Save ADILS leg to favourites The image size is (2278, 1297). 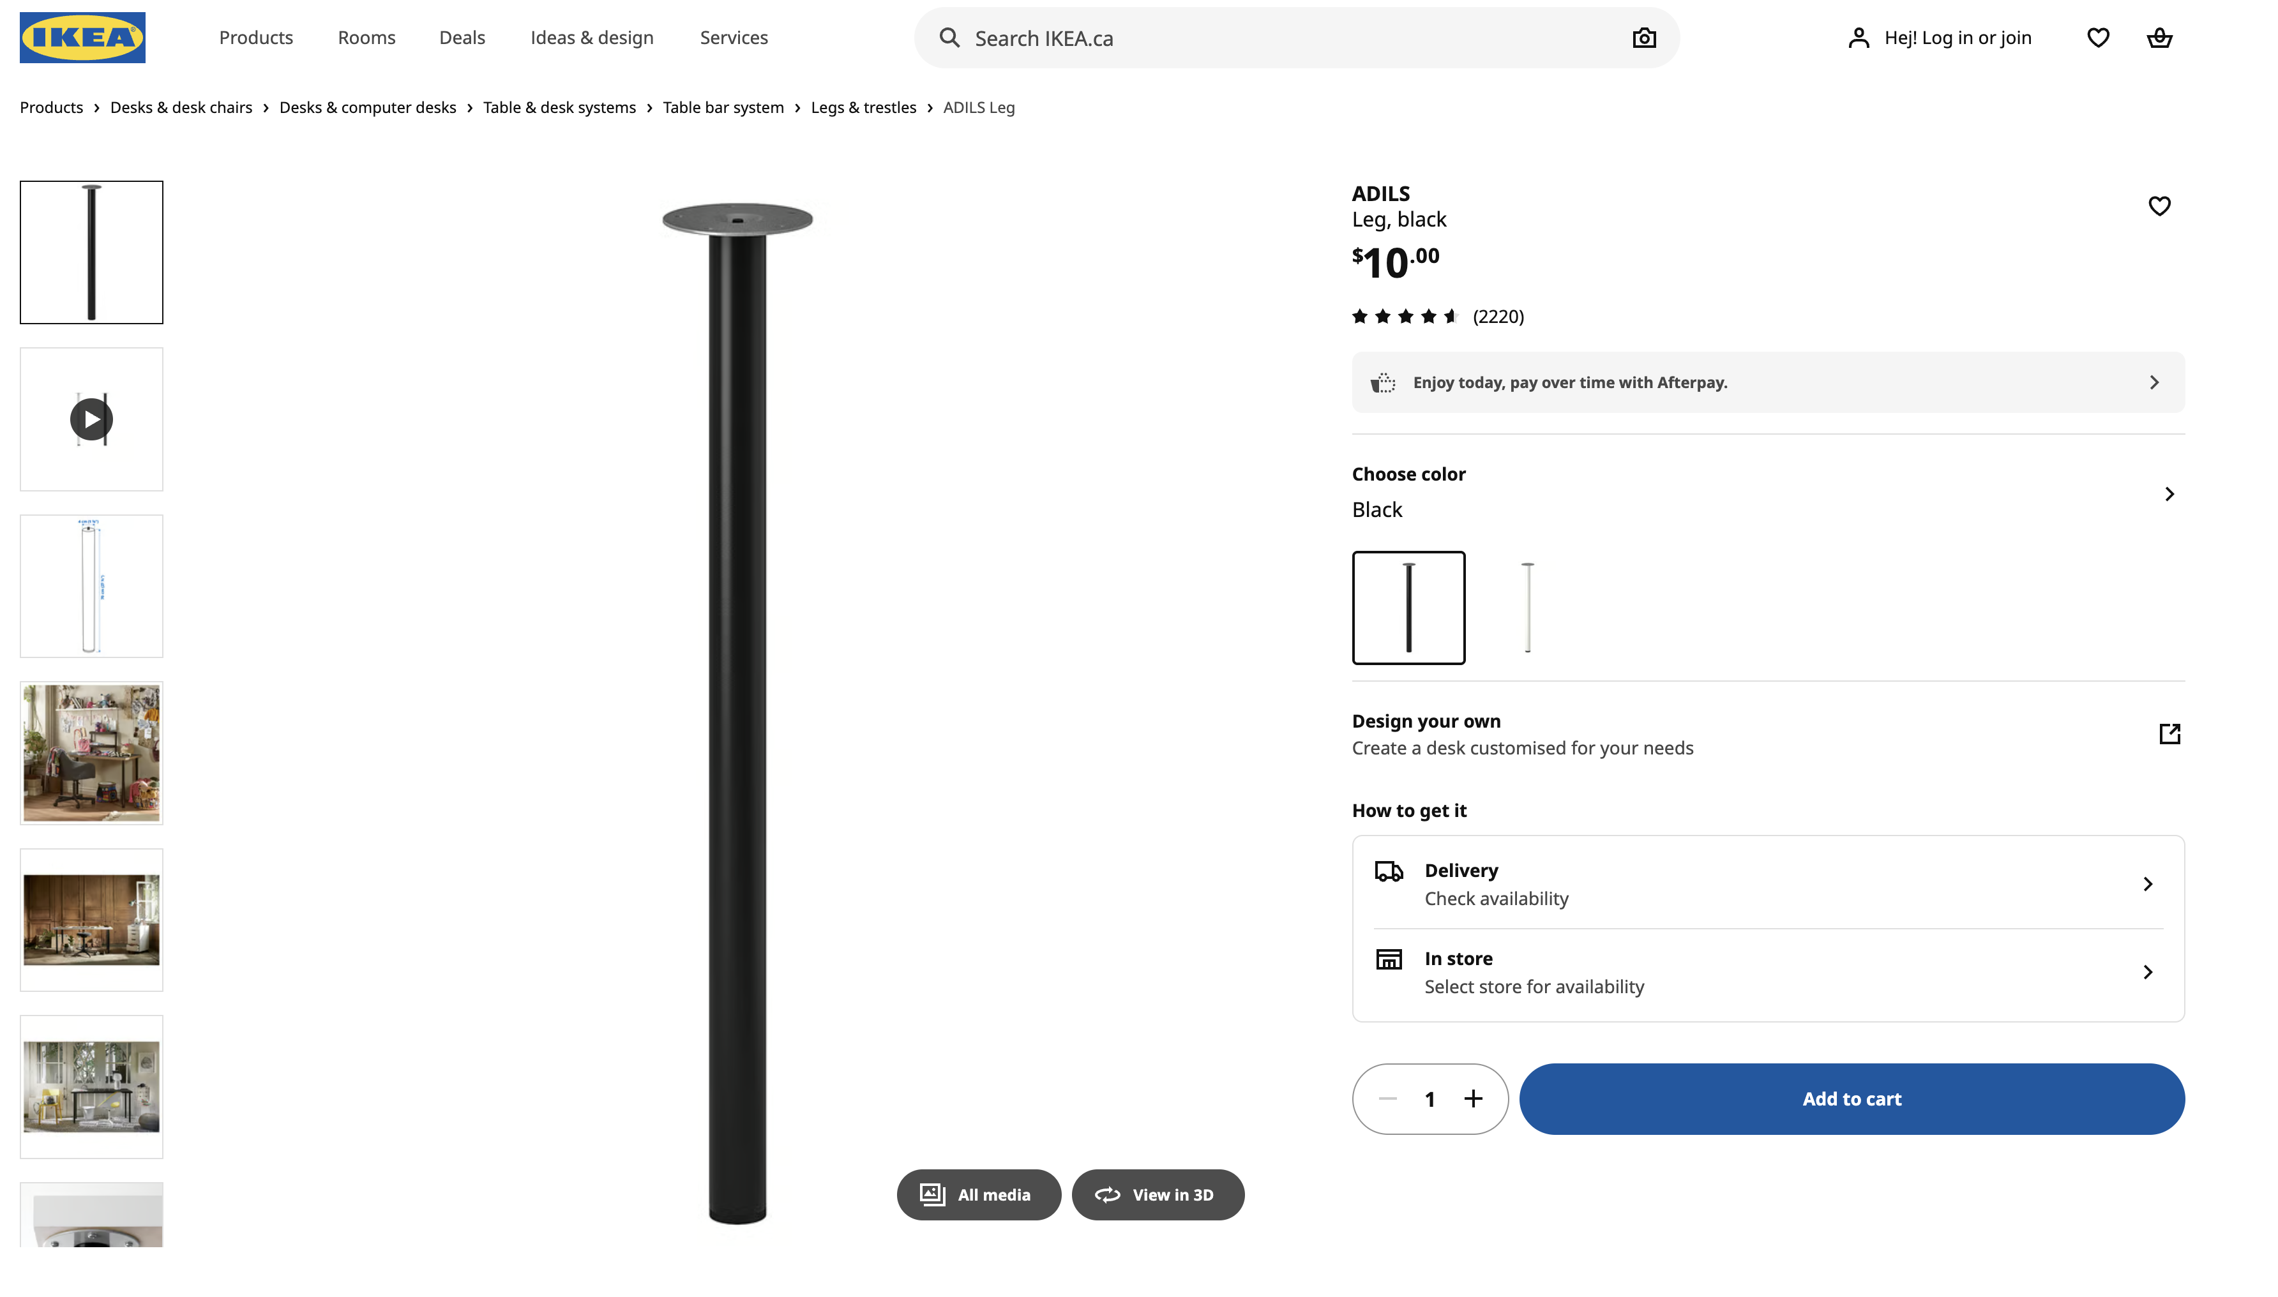click(x=2159, y=206)
